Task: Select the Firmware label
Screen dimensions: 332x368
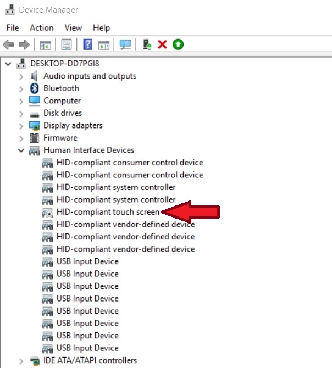Action: (x=60, y=138)
